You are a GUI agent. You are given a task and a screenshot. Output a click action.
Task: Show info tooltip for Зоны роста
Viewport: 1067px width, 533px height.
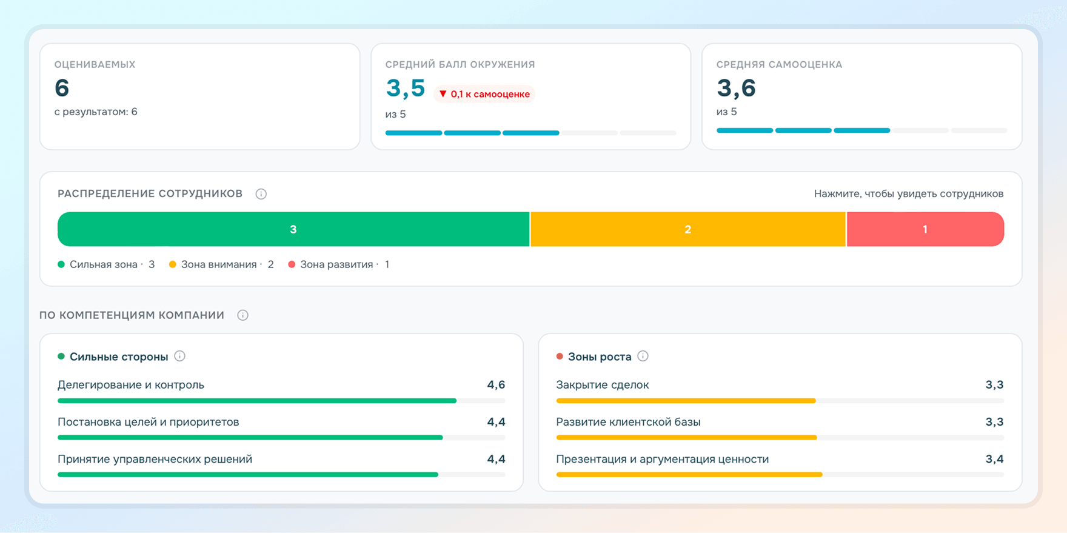(x=643, y=356)
